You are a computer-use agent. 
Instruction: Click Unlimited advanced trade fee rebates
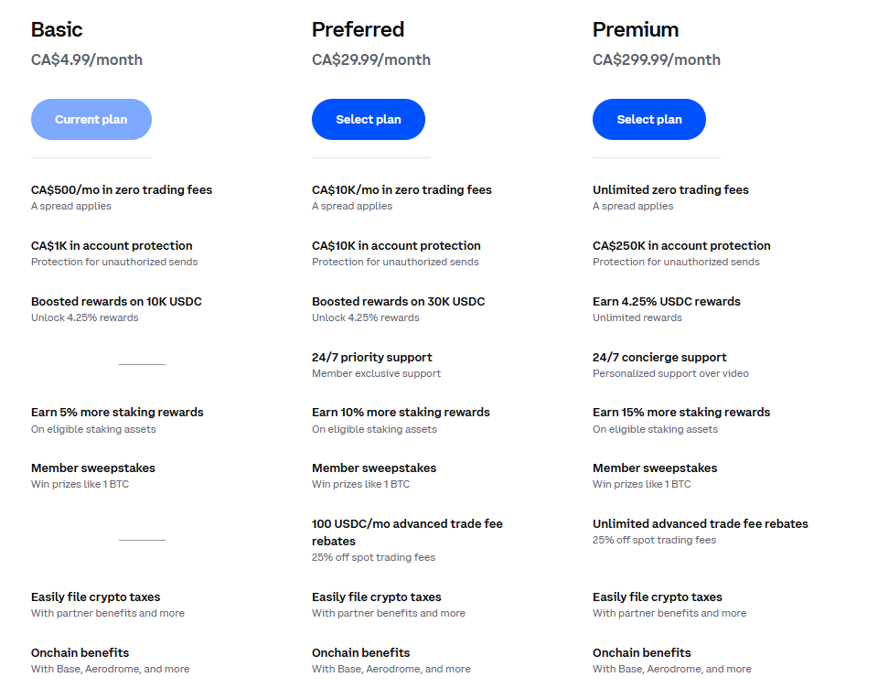point(700,524)
